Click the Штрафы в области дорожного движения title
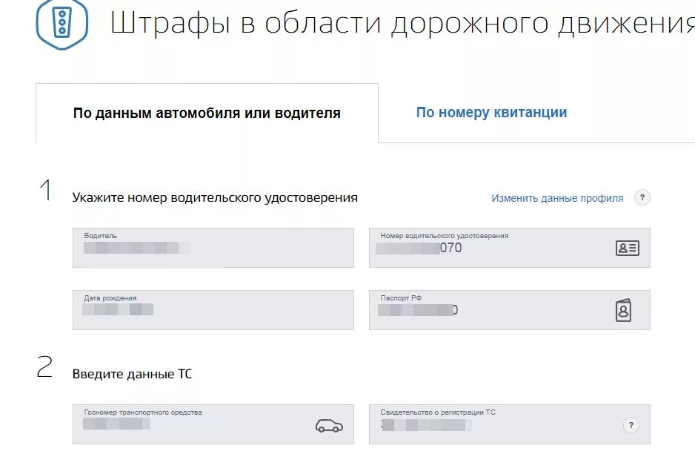This screenshot has width=695, height=454. tap(402, 22)
